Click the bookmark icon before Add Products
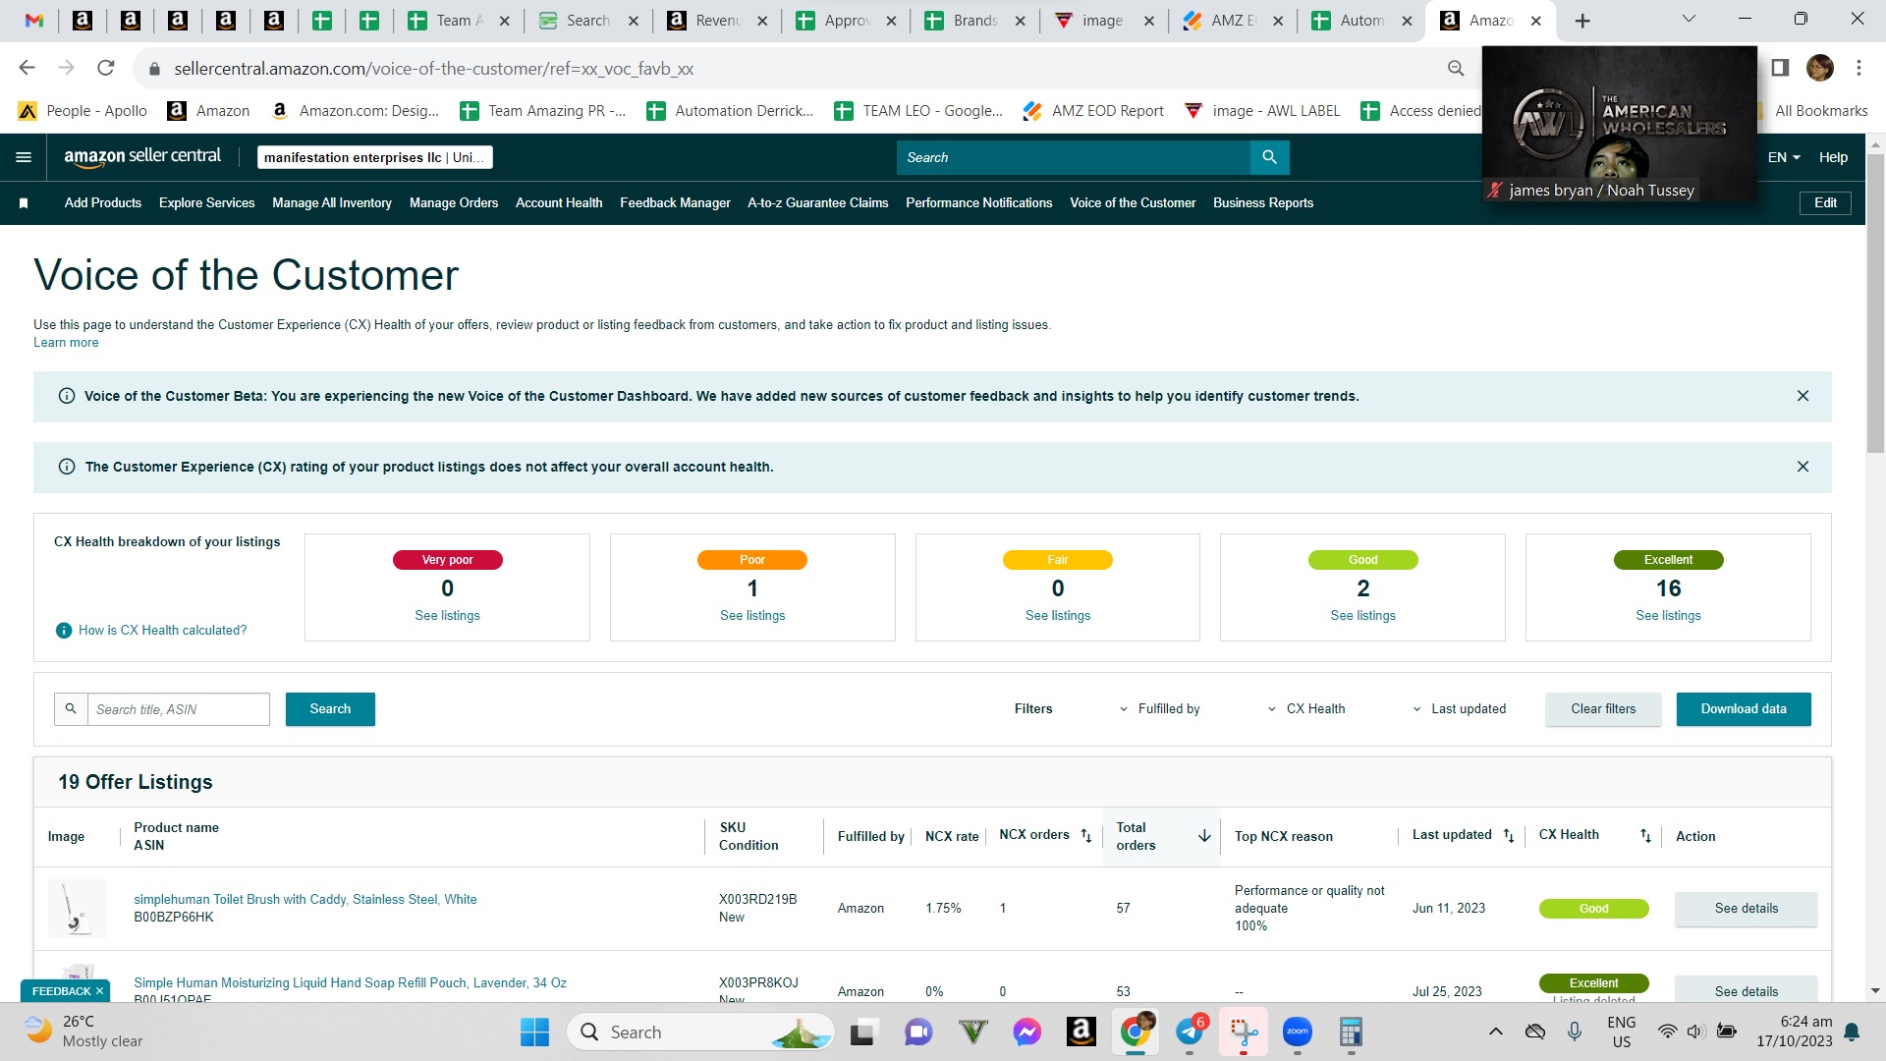Viewport: 1886px width, 1061px height. [24, 203]
